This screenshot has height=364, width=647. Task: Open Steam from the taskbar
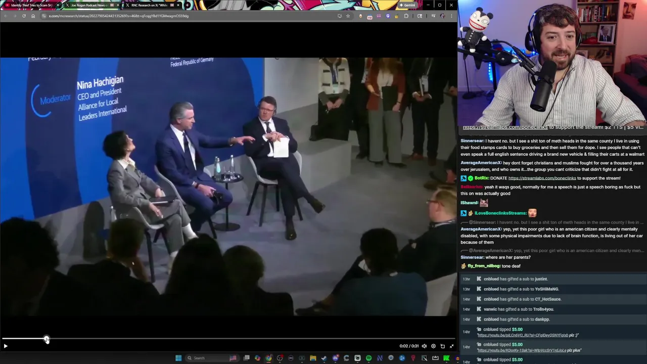[324, 358]
